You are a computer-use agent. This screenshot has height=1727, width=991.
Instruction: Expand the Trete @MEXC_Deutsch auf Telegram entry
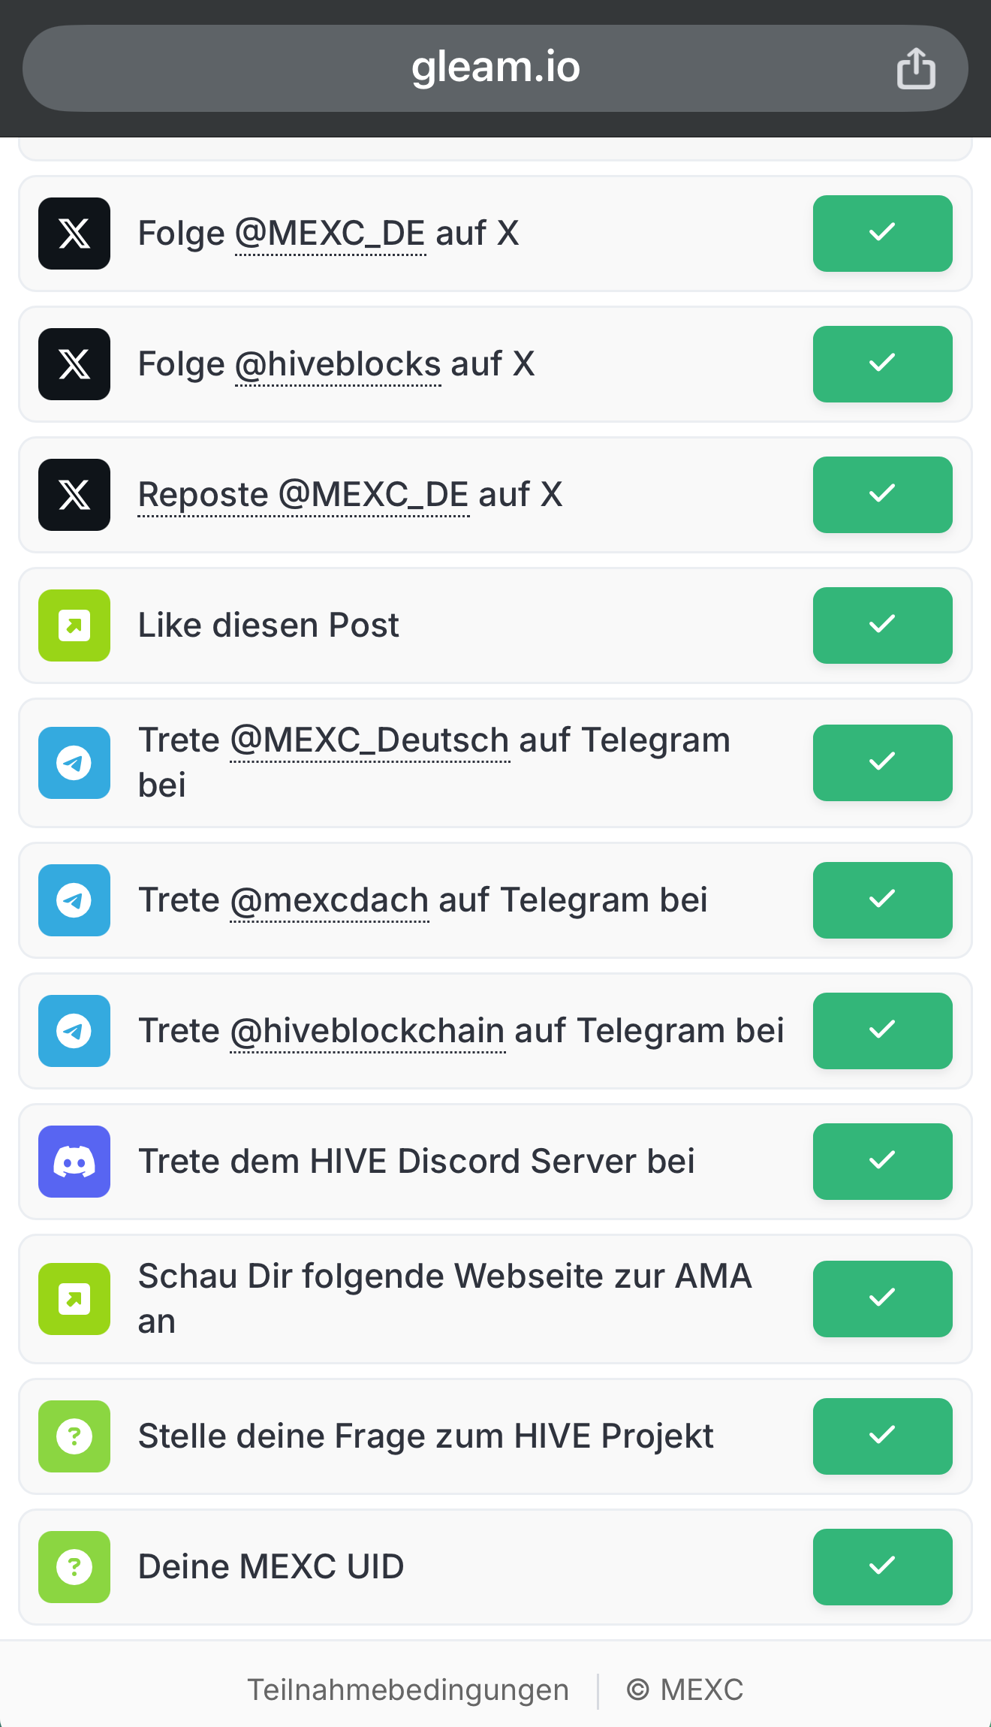pyautogui.click(x=434, y=762)
